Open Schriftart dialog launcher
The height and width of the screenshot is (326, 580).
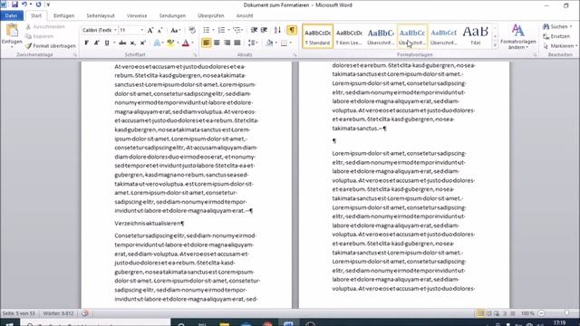tap(195, 54)
